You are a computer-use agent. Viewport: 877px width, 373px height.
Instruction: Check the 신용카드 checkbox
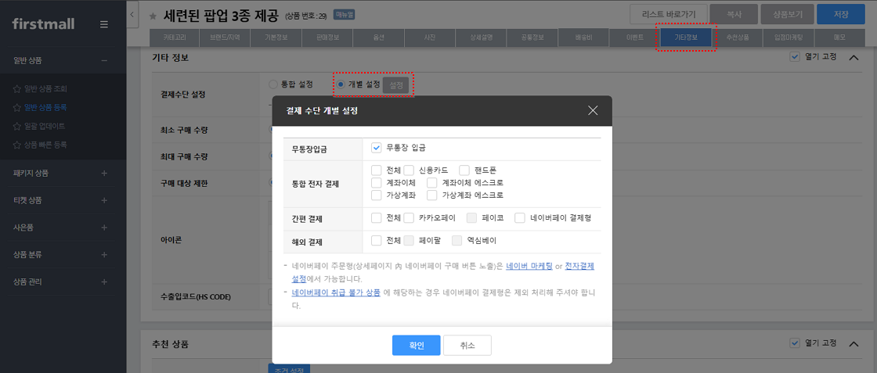pyautogui.click(x=409, y=170)
